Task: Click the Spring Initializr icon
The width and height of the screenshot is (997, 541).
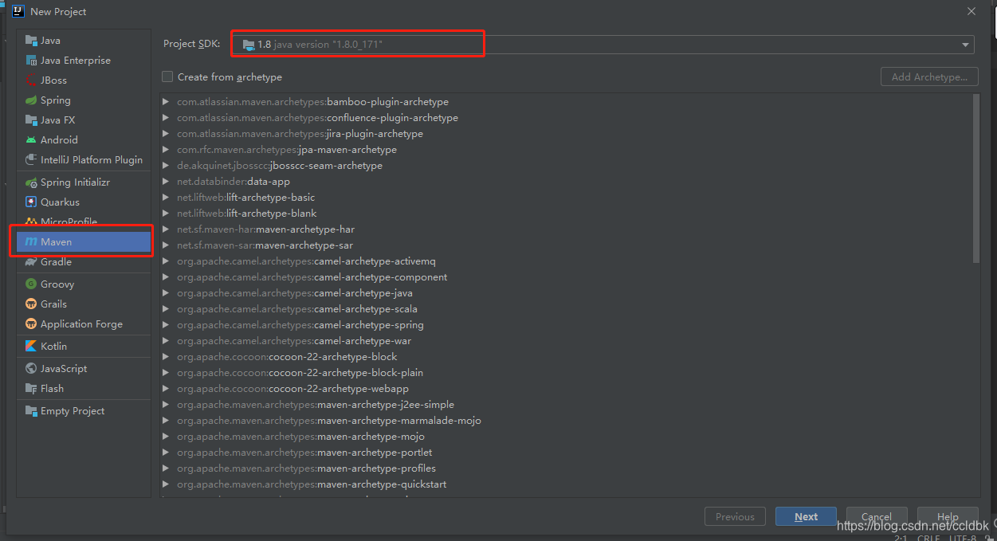Action: coord(31,182)
